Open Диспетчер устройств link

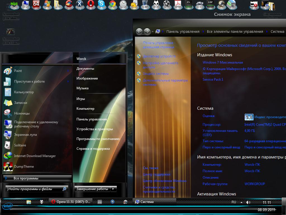(x=159, y=56)
